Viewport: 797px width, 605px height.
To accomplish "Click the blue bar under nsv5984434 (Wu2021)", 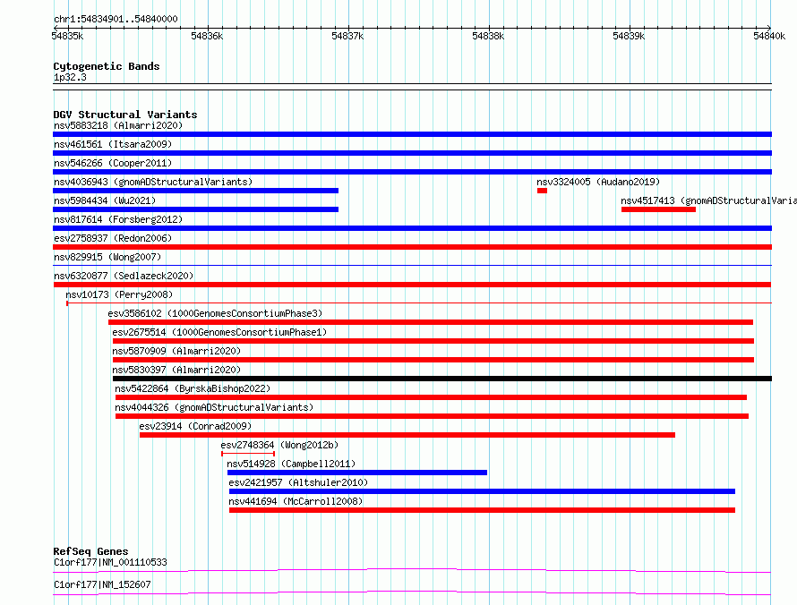I will pyautogui.click(x=196, y=209).
